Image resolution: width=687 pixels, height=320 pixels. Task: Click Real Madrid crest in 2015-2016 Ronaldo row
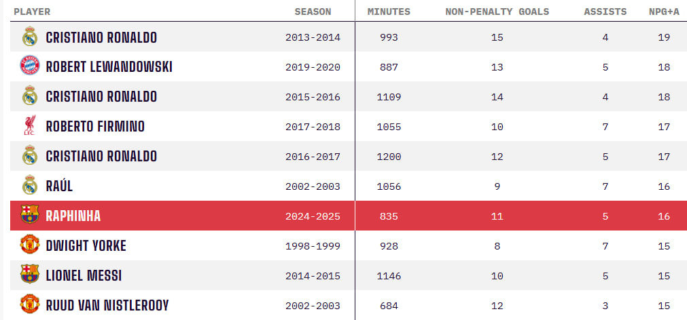point(30,96)
